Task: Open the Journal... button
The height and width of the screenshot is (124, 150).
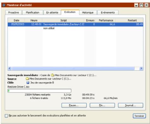Action: tap(130, 105)
